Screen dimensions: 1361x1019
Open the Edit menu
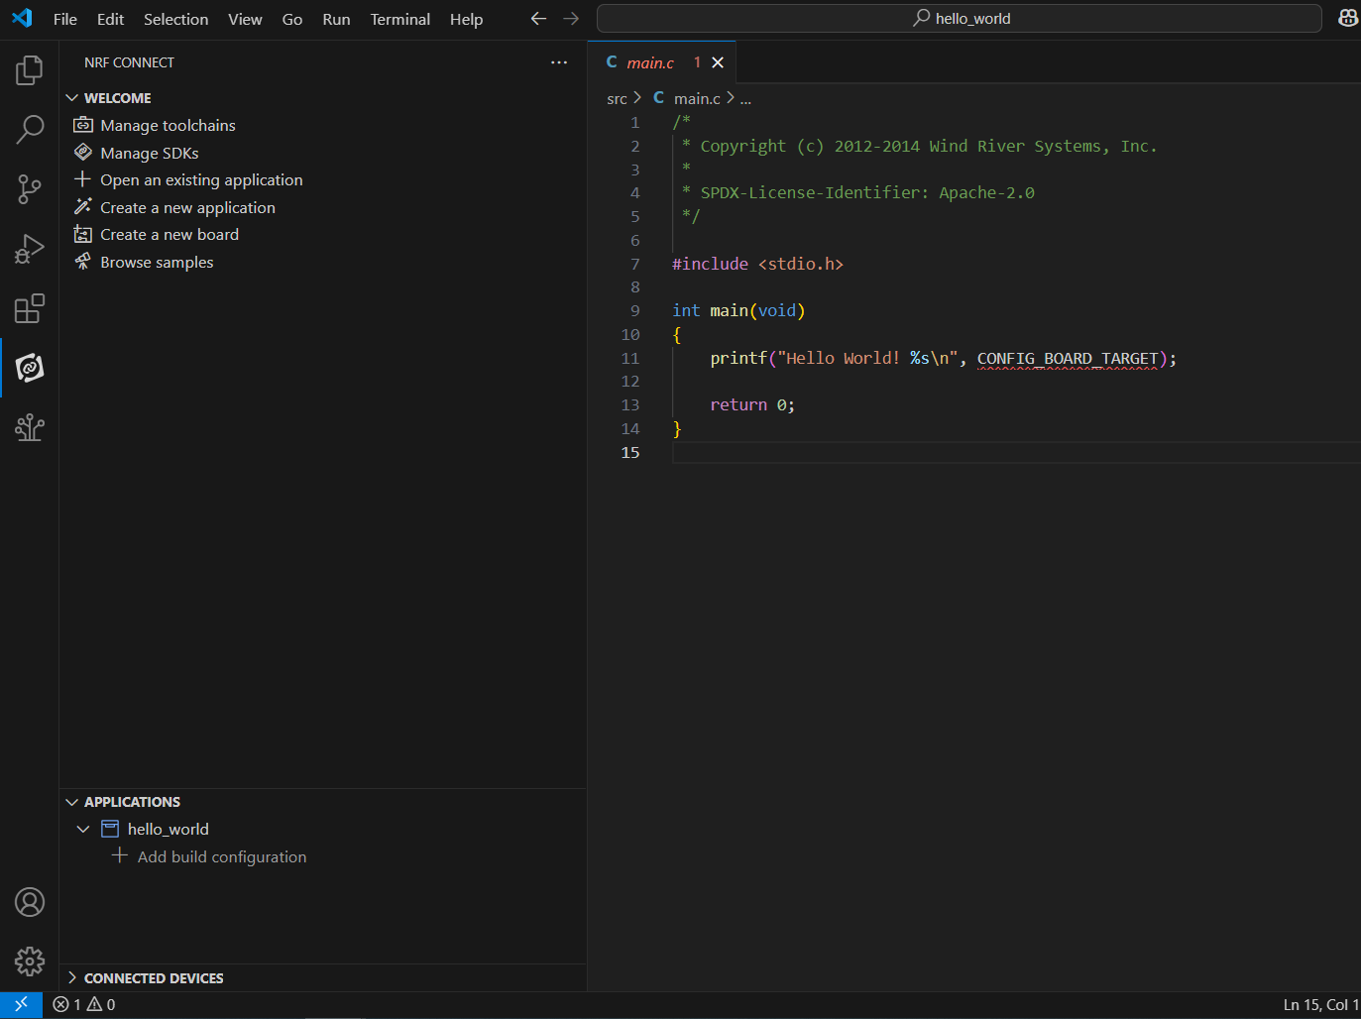pyautogui.click(x=110, y=19)
